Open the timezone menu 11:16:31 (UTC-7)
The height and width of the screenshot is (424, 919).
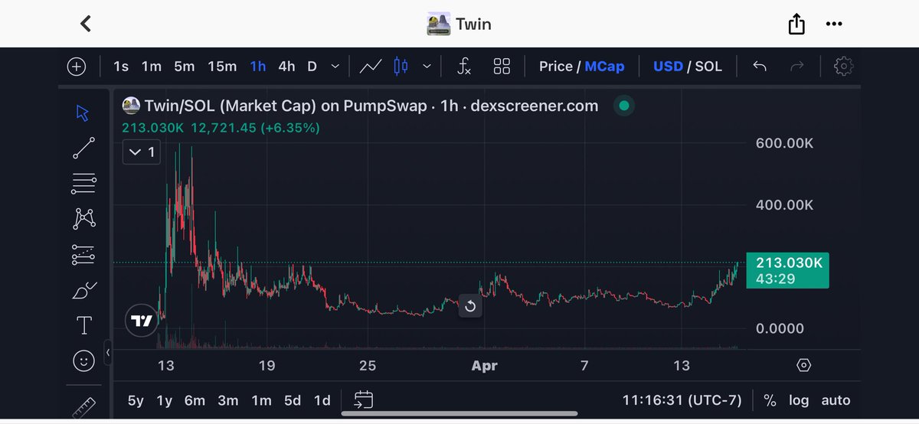[682, 400]
